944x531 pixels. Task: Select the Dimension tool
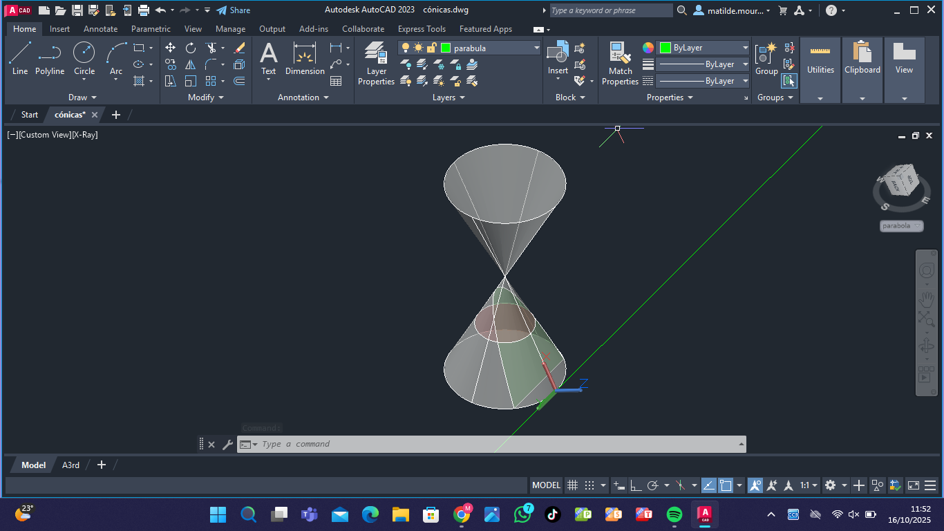pyautogui.click(x=305, y=58)
